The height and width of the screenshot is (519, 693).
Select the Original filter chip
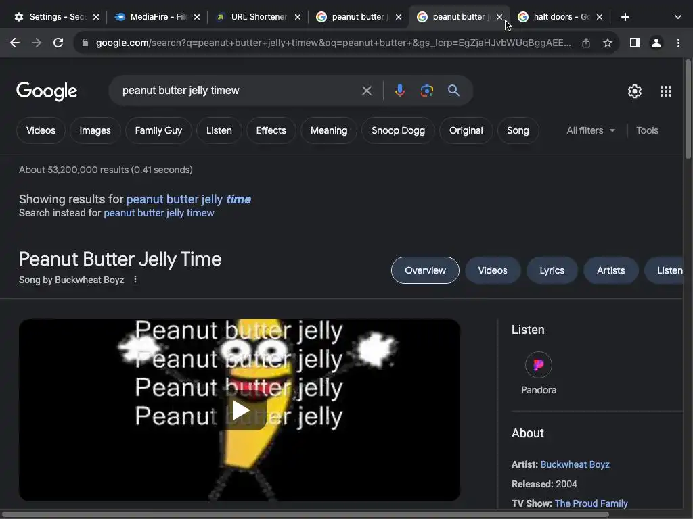[466, 130]
